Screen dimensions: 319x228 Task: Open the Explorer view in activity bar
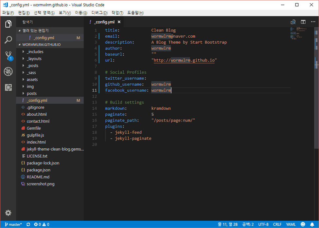8,24
